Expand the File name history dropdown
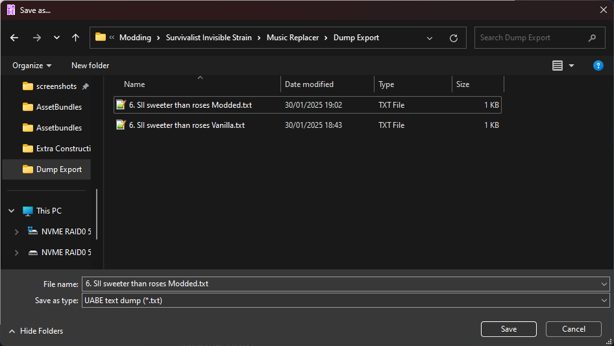Screen dimensions: 614x346 tap(605, 284)
